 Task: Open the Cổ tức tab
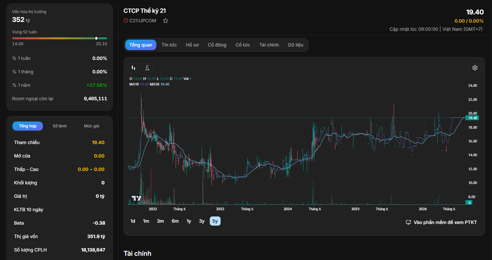[x=243, y=45]
